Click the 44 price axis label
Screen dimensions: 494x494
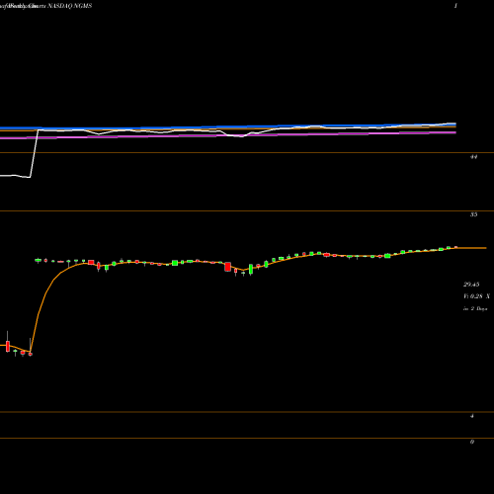(x=473, y=157)
